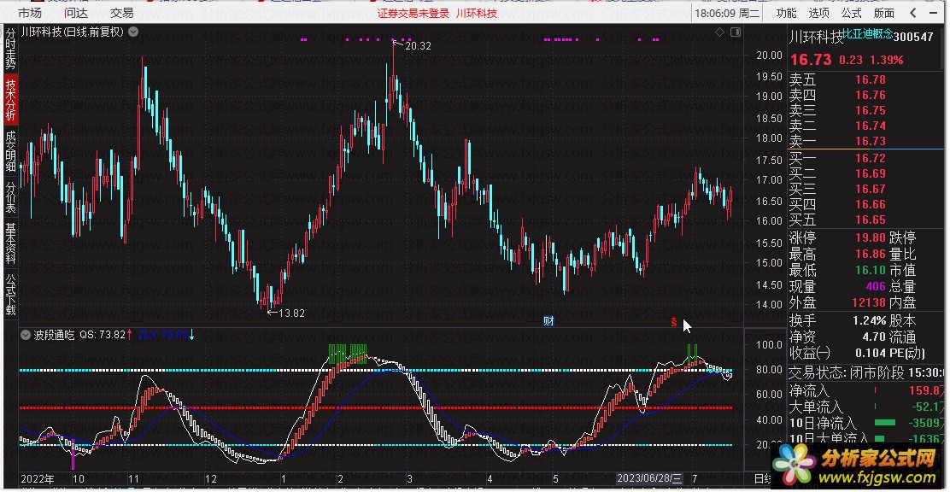Image resolution: width=950 pixels, height=492 pixels.
Task: Click the 净流入 row
Action: [866, 391]
